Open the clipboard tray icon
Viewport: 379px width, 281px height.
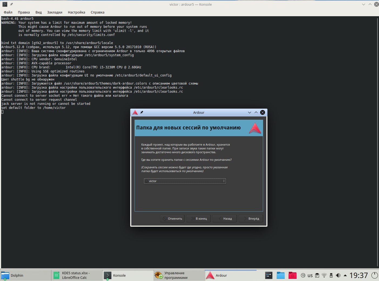[317, 275]
